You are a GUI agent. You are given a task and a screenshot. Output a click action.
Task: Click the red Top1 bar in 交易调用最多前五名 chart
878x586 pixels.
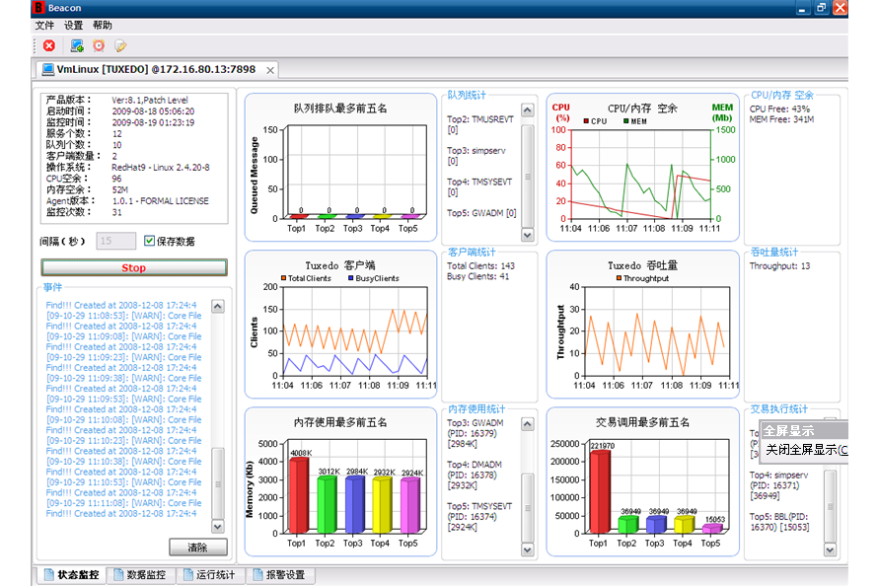600,491
